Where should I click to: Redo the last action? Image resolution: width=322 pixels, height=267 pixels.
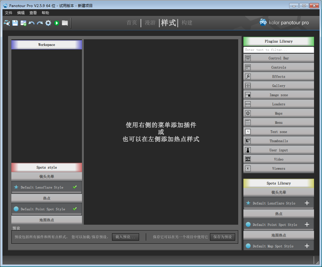(x=40, y=23)
